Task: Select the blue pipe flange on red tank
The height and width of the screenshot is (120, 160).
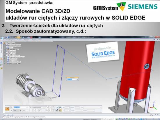Action: click(x=147, y=66)
